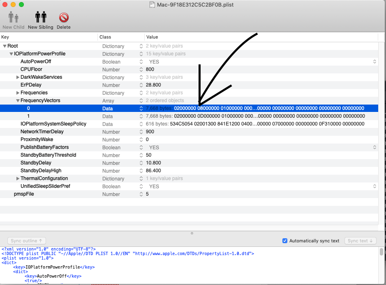386x285 pixels.
Task: Click the New Child toolbar icon
Action: [x=13, y=18]
